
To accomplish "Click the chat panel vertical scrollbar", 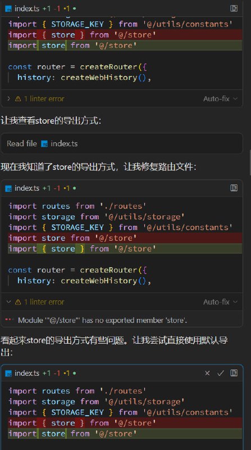I will 249,162.
